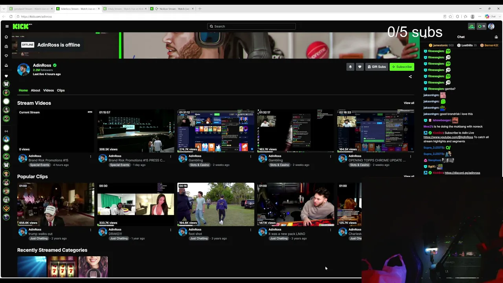The image size is (503, 283).
Task: Open the browser tab list dropdown arrow
Action: click(4, 9)
